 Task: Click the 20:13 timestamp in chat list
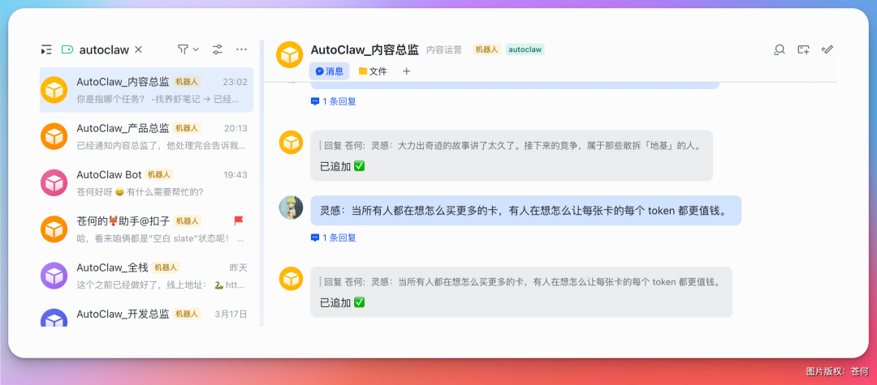(x=235, y=128)
